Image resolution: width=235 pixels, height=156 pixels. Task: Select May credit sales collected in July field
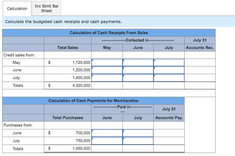(x=169, y=63)
